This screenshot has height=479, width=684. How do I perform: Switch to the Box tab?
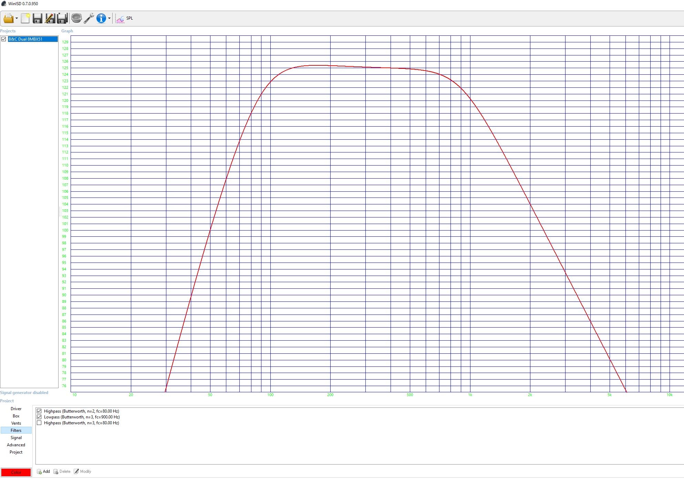click(16, 416)
